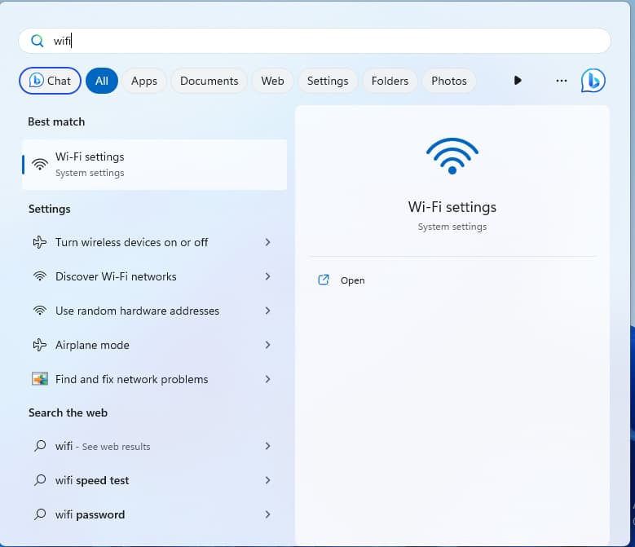Click the Open external-link icon in preview pane

point(324,280)
